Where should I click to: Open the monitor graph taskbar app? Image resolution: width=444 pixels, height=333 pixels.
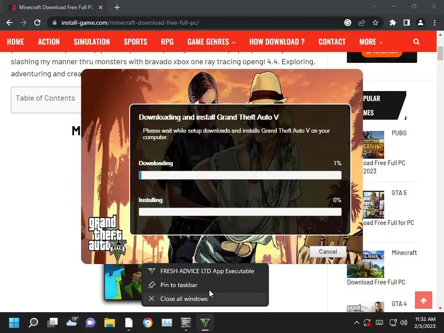167,323
